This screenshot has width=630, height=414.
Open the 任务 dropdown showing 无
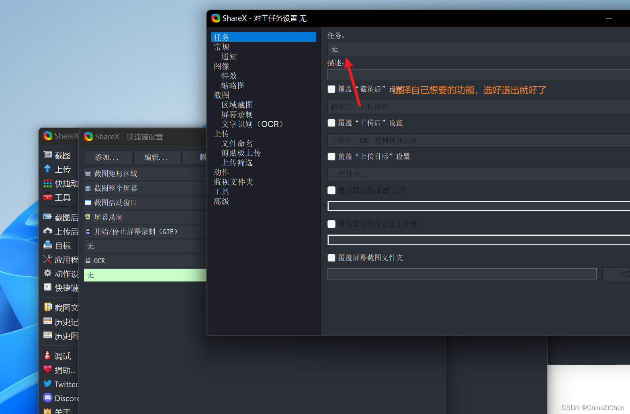pyautogui.click(x=479, y=49)
